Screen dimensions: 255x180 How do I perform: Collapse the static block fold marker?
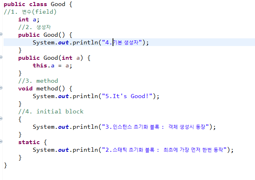1,142
